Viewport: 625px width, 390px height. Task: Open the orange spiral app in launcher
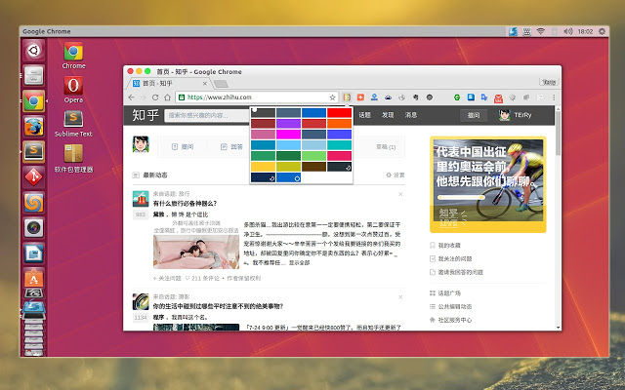point(33,203)
